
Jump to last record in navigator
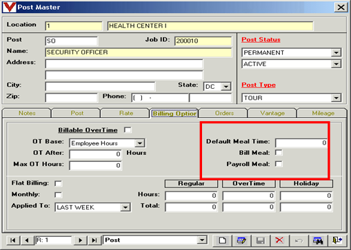(94, 240)
